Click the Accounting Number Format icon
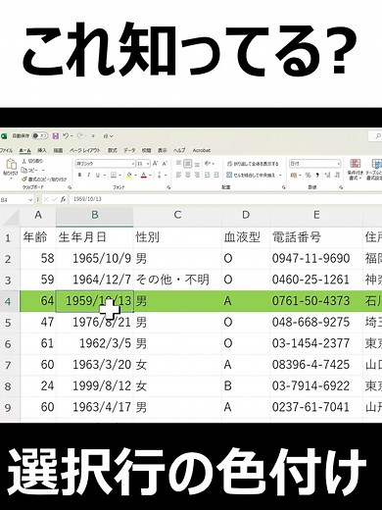This screenshot has width=382, height=510. coord(294,176)
